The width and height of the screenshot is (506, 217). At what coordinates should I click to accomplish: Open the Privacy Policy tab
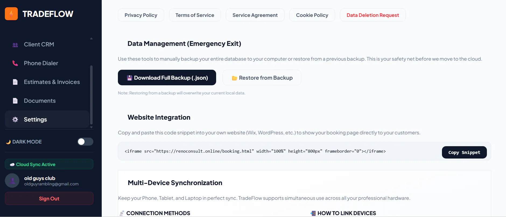[141, 15]
